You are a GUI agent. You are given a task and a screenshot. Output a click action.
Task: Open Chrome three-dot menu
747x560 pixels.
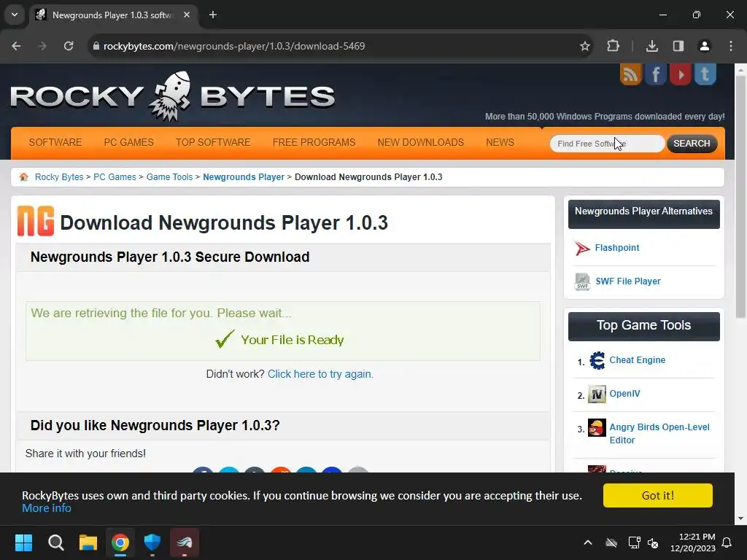coord(731,46)
